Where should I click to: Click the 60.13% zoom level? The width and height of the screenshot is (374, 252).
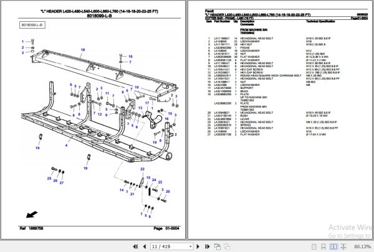point(362,246)
